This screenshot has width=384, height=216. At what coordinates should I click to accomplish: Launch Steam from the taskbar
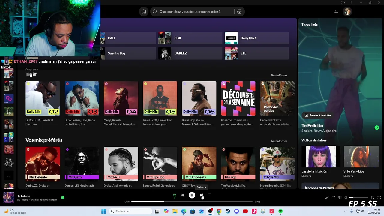(228, 211)
